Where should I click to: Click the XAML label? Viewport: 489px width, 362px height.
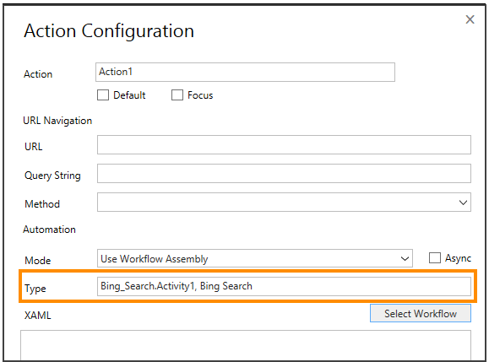coord(38,316)
